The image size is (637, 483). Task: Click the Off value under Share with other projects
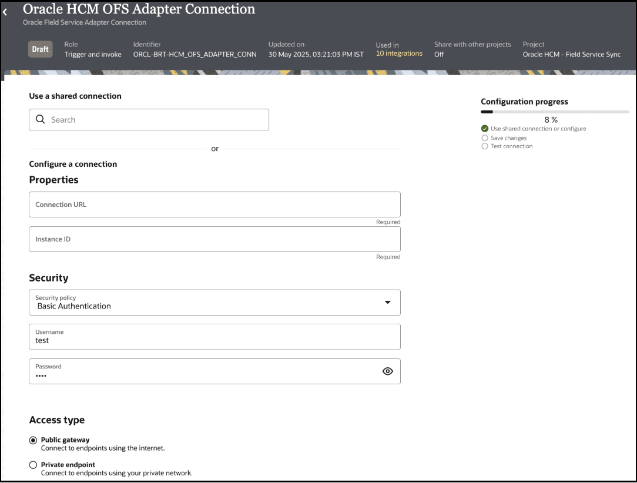click(x=439, y=55)
